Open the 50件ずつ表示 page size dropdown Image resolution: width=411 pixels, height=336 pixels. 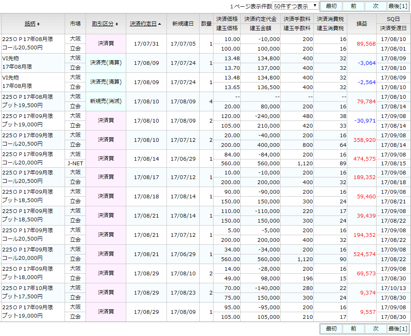(x=295, y=6)
